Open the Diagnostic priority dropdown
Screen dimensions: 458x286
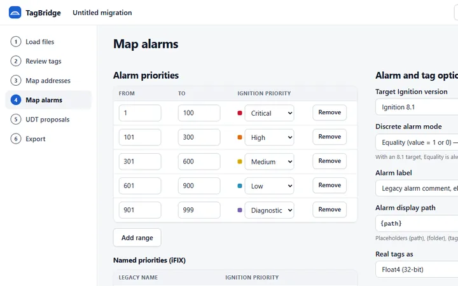tap(269, 210)
